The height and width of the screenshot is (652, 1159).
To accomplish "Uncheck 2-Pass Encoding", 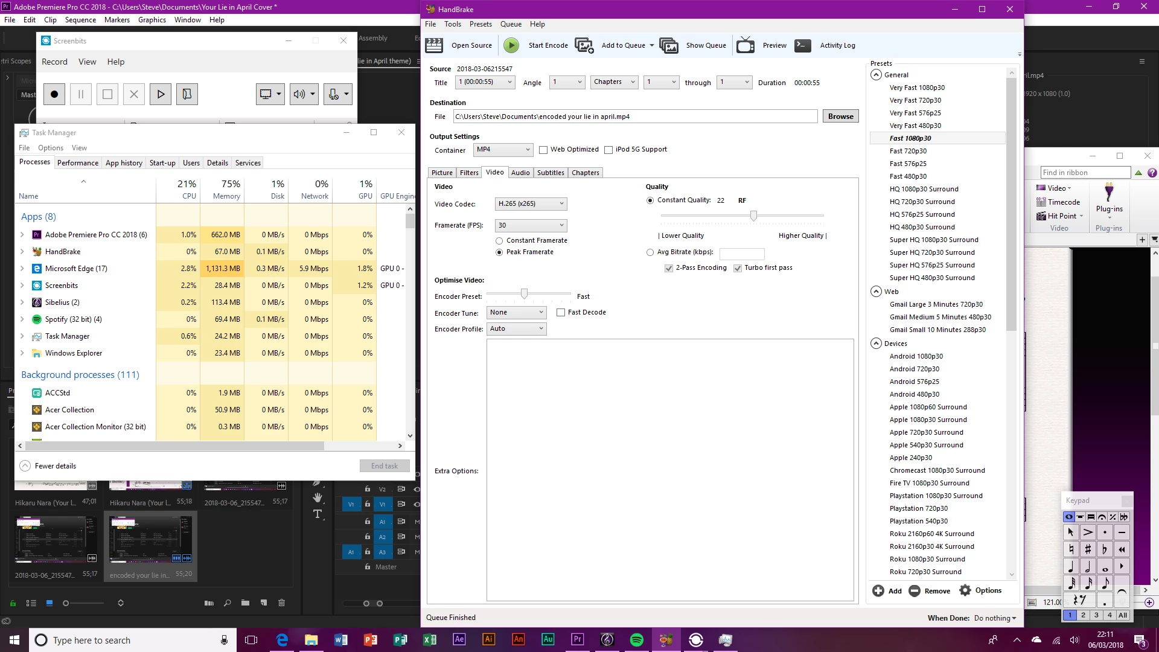I will pyautogui.click(x=669, y=268).
